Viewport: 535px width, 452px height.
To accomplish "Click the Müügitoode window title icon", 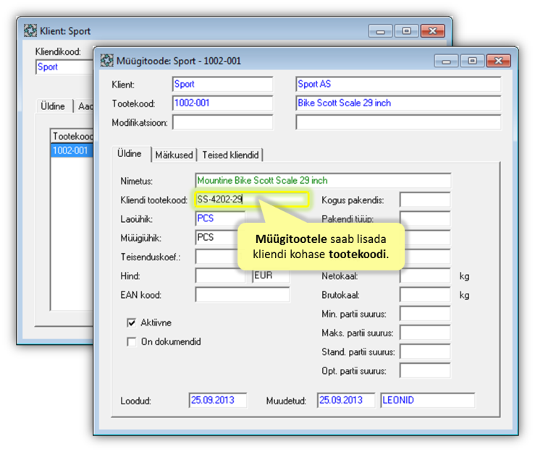I will (107, 61).
